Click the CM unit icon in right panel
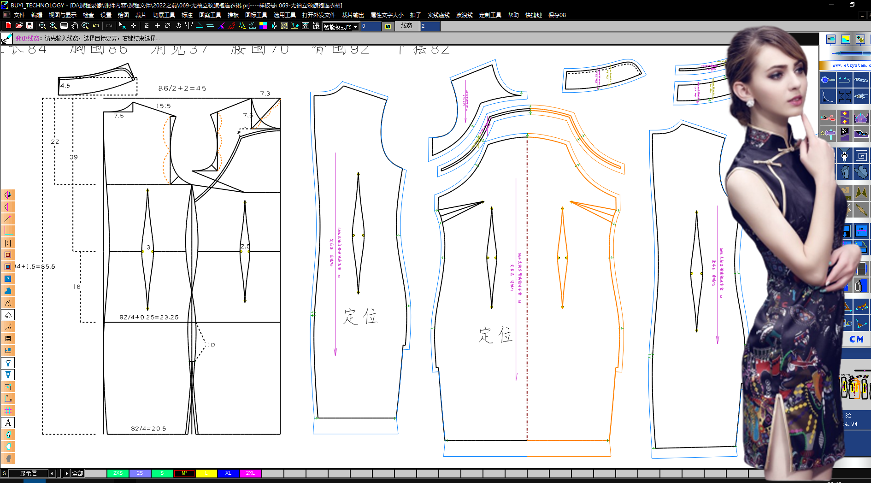This screenshot has height=483, width=871. click(856, 339)
